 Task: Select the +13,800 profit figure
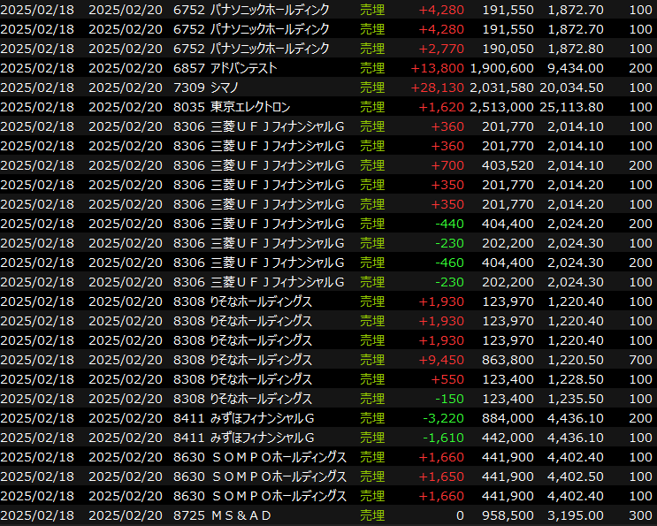tap(438, 68)
